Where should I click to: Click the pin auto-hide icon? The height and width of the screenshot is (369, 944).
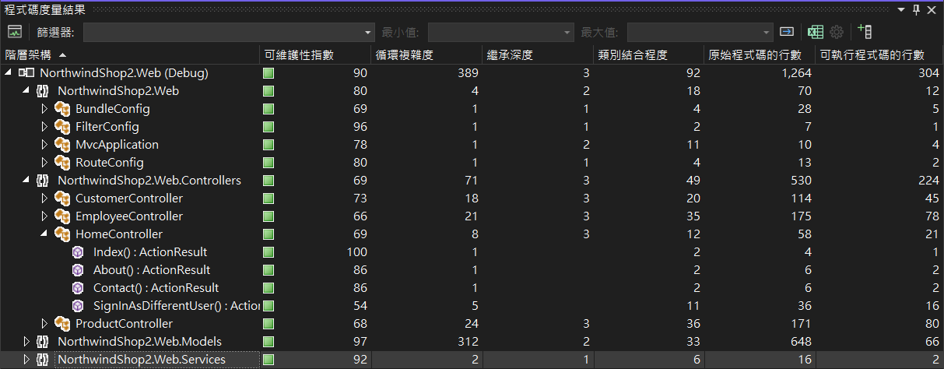coord(916,9)
